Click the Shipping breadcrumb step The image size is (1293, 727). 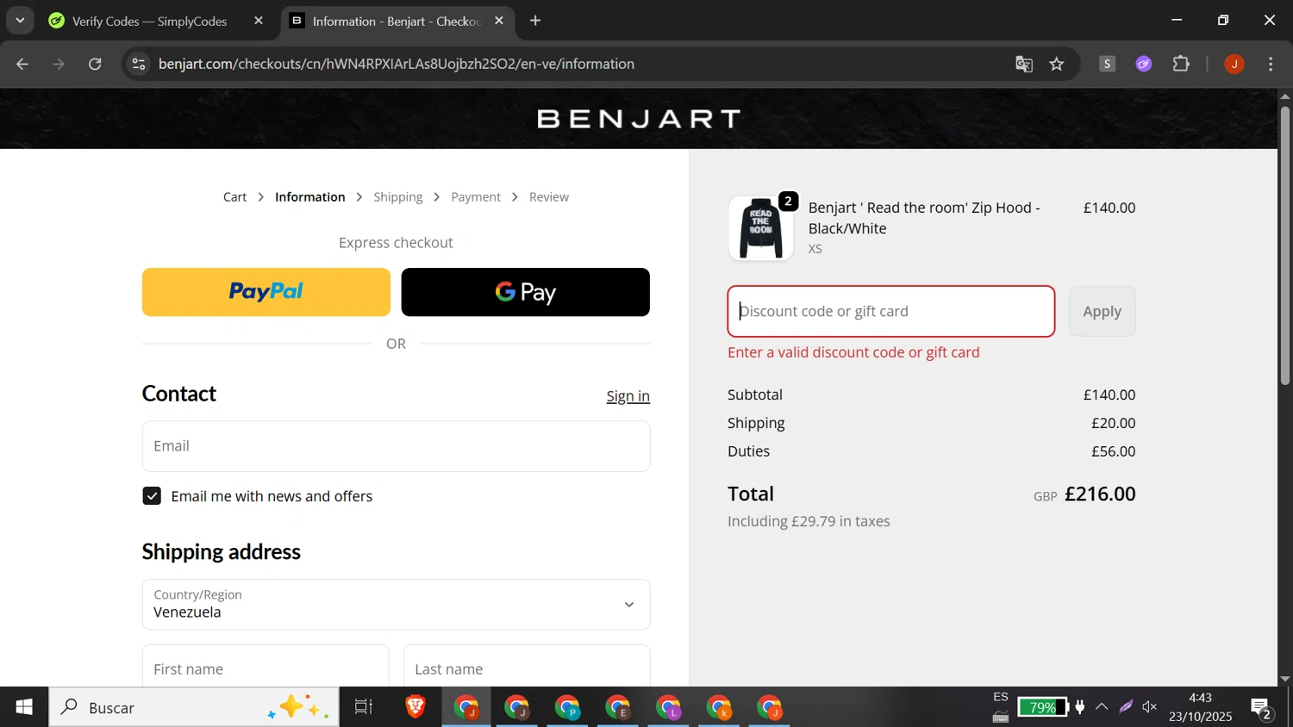point(398,197)
